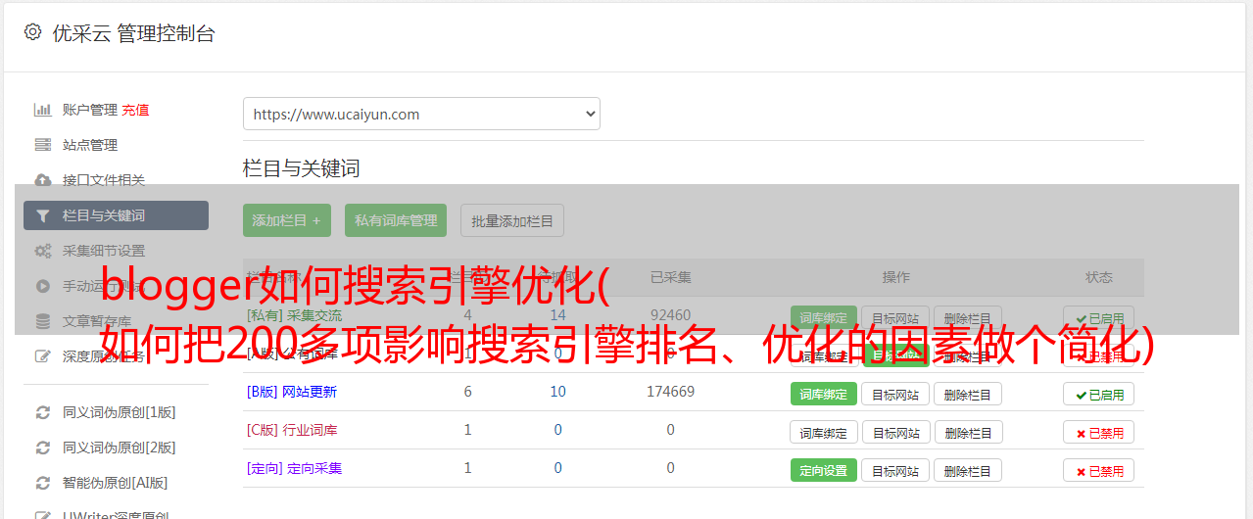Click the edit pencil icon for 深度原创
The height and width of the screenshot is (519, 1253).
click(x=42, y=356)
